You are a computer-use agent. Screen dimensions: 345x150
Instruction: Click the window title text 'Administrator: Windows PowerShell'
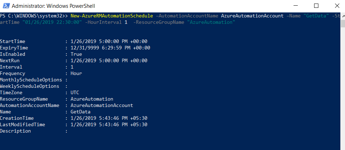(x=54, y=6)
